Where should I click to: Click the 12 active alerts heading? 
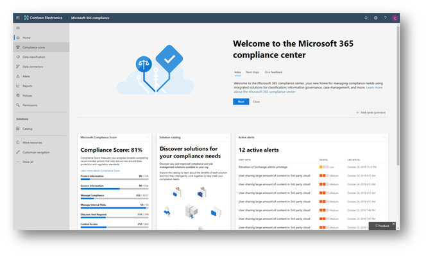[x=259, y=150]
